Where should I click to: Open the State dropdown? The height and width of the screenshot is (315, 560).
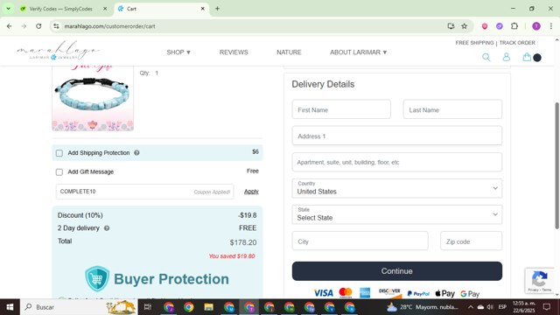[396, 214]
